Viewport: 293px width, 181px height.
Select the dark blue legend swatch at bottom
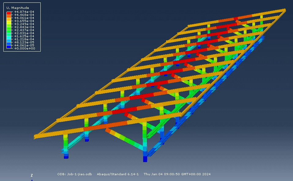(x=9, y=47)
